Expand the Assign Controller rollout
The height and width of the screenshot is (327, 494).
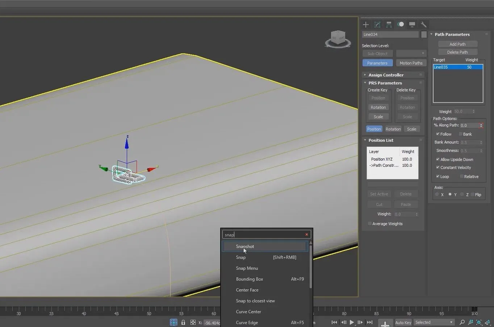click(x=386, y=75)
